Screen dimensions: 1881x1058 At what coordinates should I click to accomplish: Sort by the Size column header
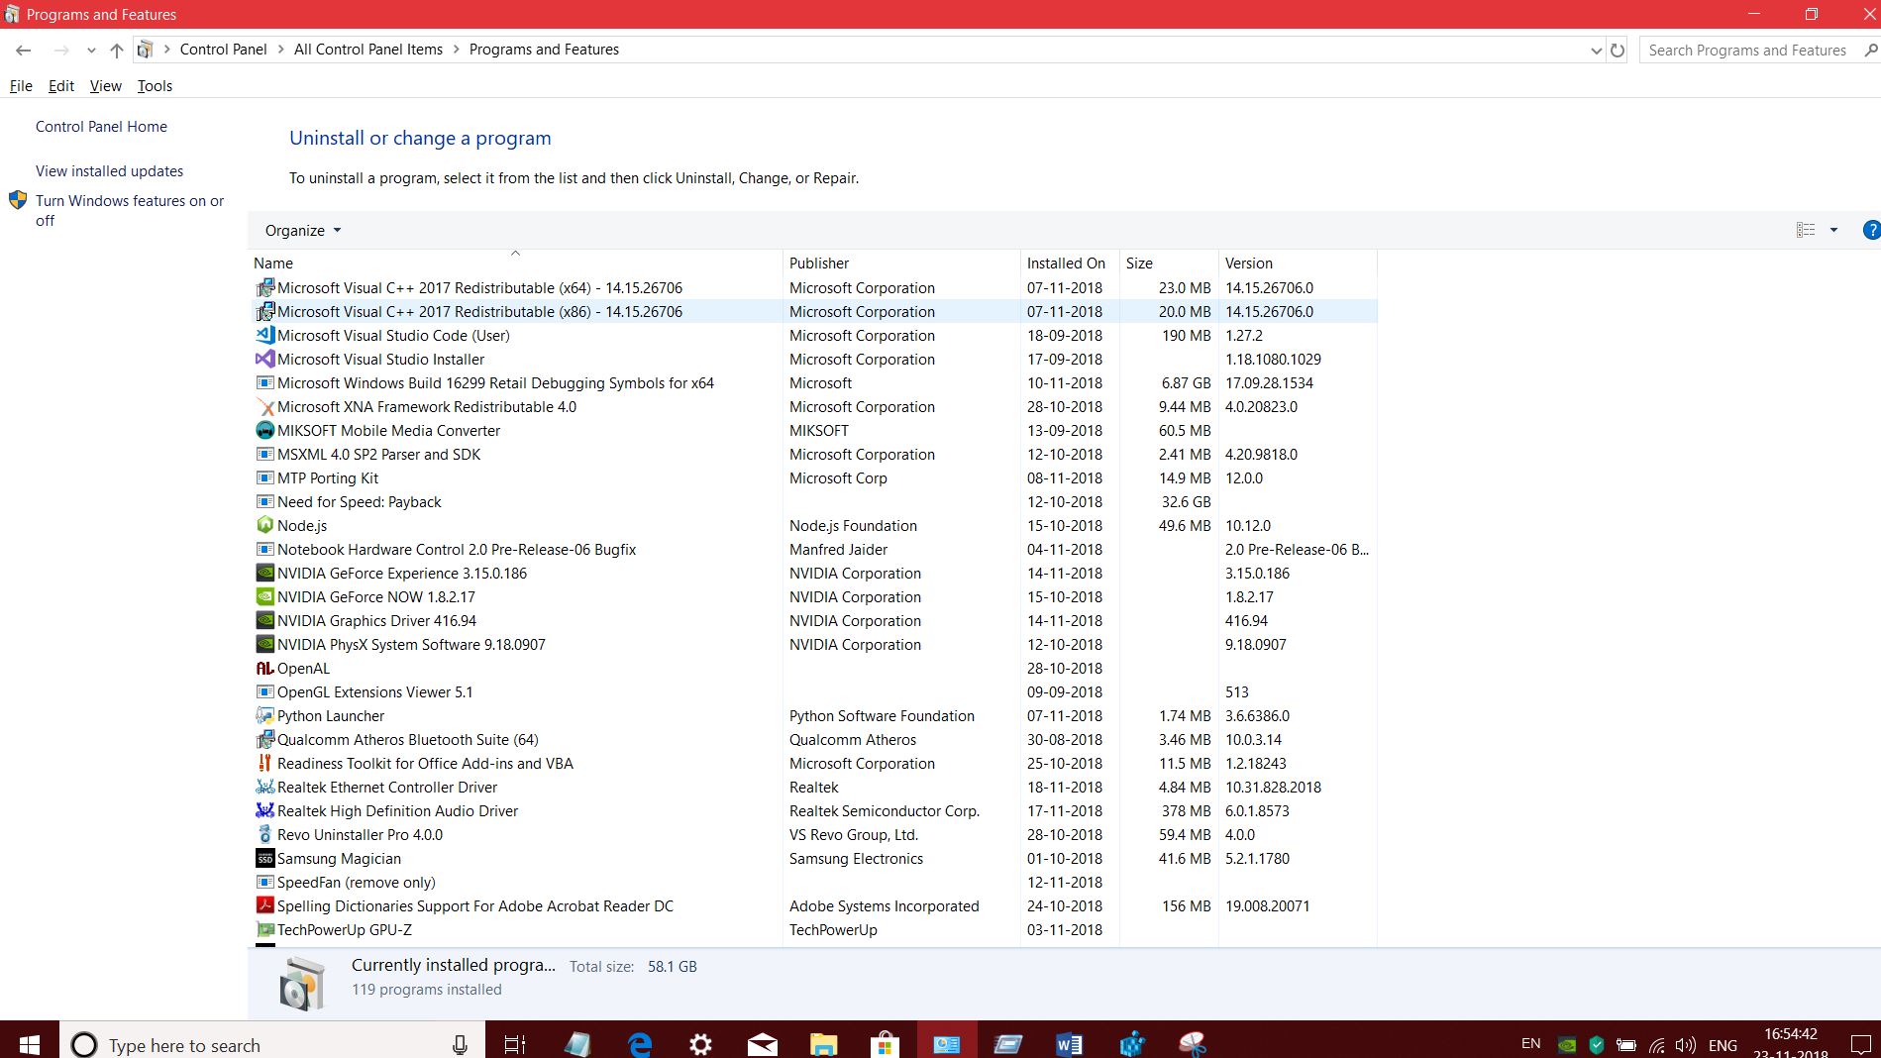click(1169, 263)
